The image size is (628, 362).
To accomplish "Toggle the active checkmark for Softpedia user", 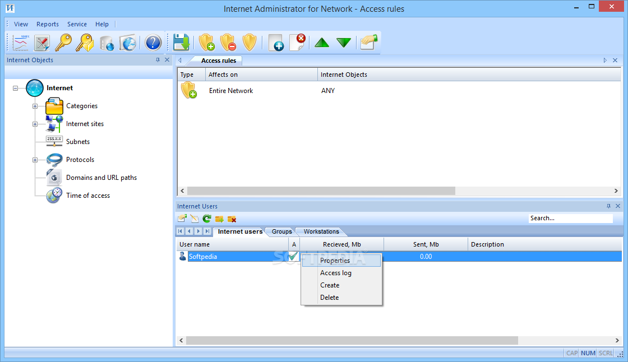I will pos(294,256).
